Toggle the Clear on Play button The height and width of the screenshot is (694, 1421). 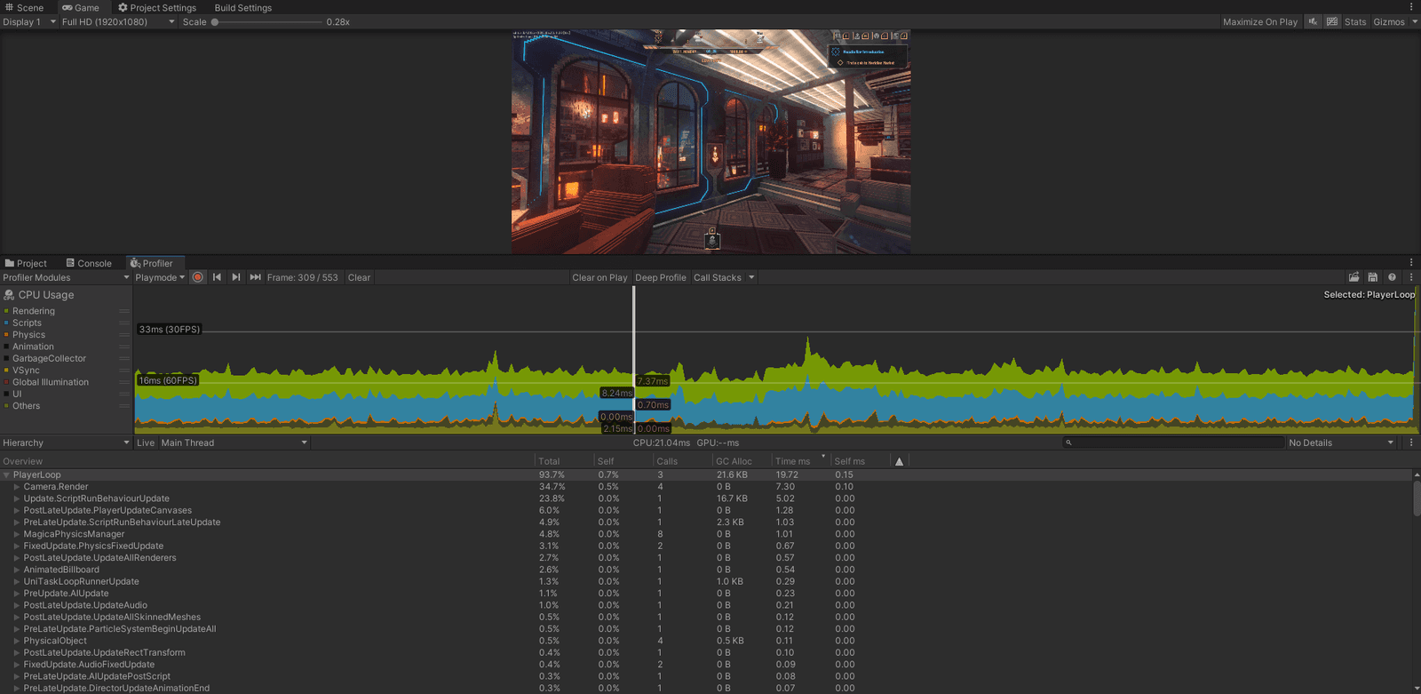tap(599, 277)
